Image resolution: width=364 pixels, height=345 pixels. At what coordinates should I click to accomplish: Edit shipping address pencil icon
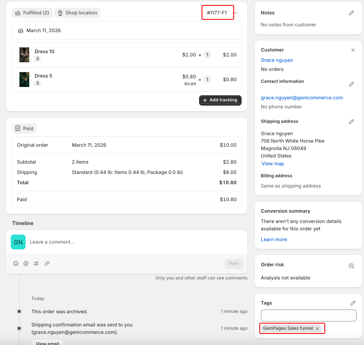pos(351,122)
